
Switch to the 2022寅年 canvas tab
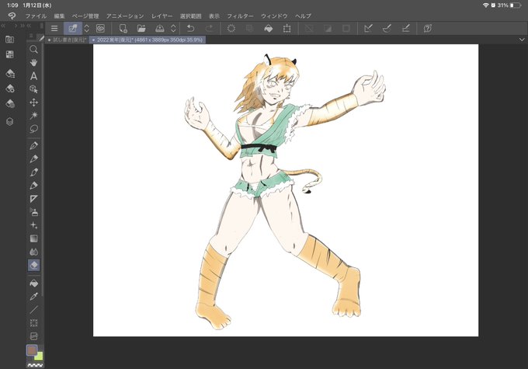coord(148,40)
